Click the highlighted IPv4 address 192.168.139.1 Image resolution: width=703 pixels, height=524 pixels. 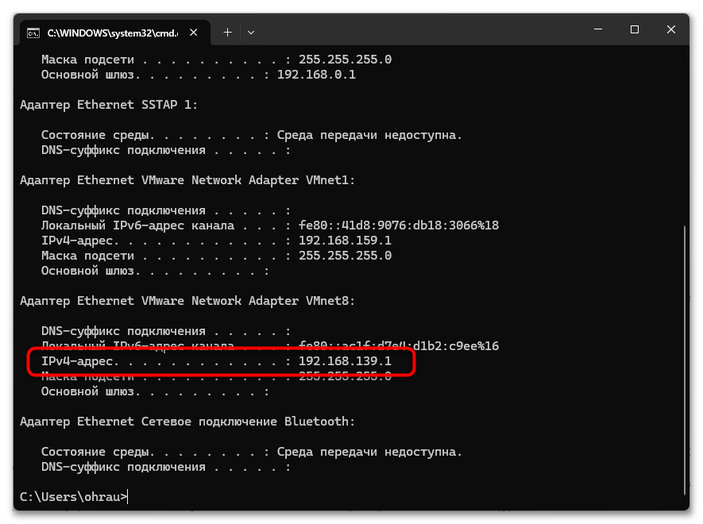point(345,361)
